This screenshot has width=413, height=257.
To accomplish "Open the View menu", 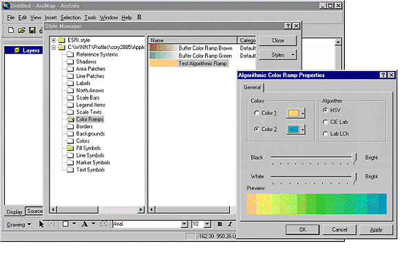I will pyautogui.click(x=36, y=17).
